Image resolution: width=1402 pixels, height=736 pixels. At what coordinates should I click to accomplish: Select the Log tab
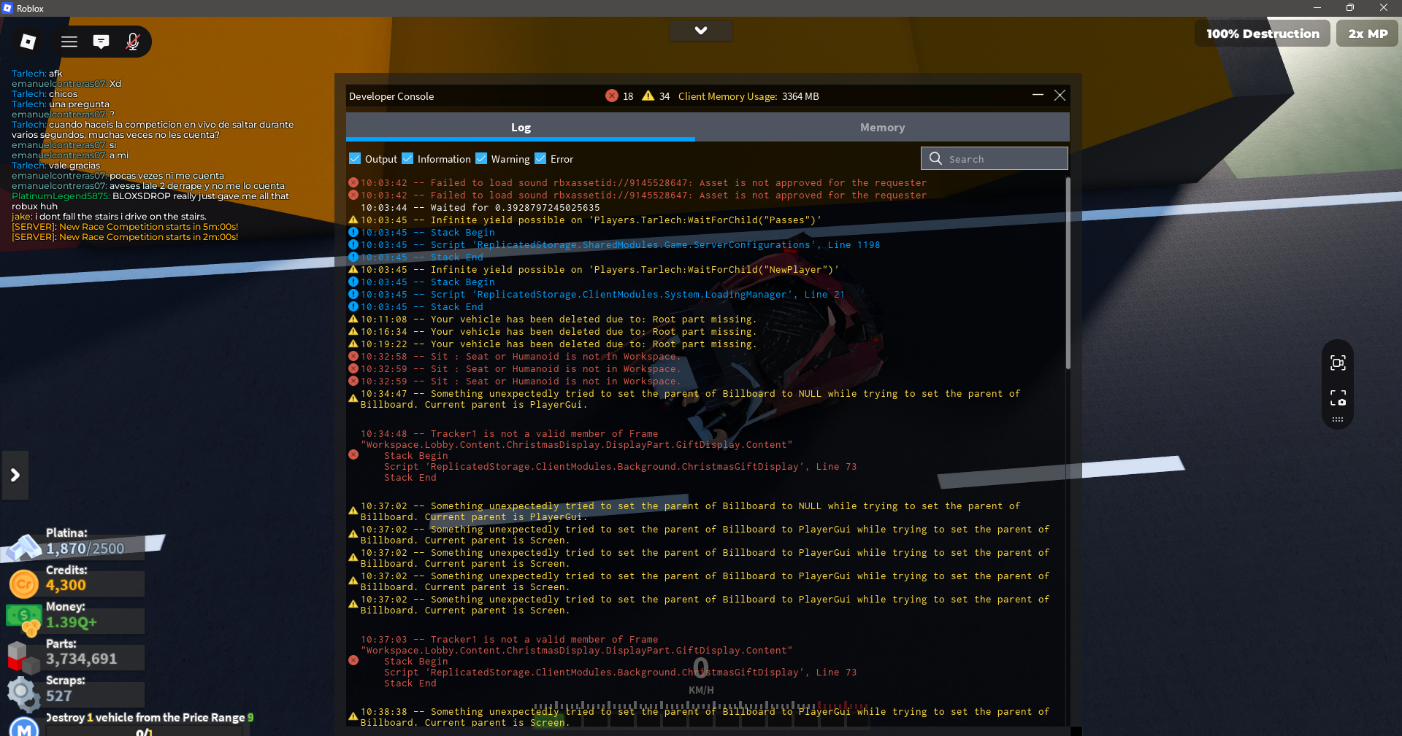click(x=521, y=128)
